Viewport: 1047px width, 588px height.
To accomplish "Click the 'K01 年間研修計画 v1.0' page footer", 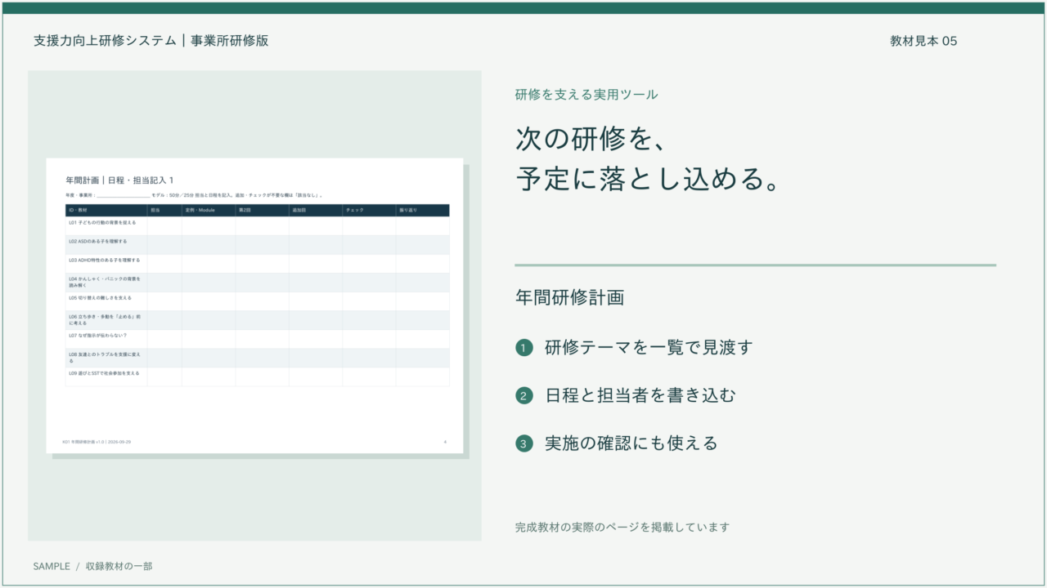I will [x=97, y=442].
